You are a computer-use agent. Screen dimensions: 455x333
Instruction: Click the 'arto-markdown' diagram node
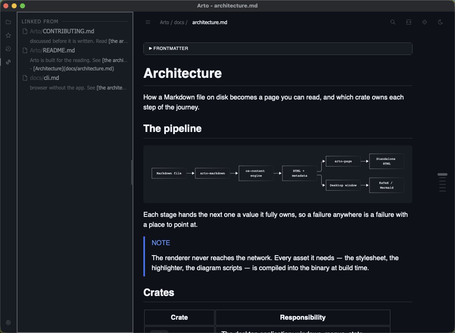pyautogui.click(x=212, y=173)
